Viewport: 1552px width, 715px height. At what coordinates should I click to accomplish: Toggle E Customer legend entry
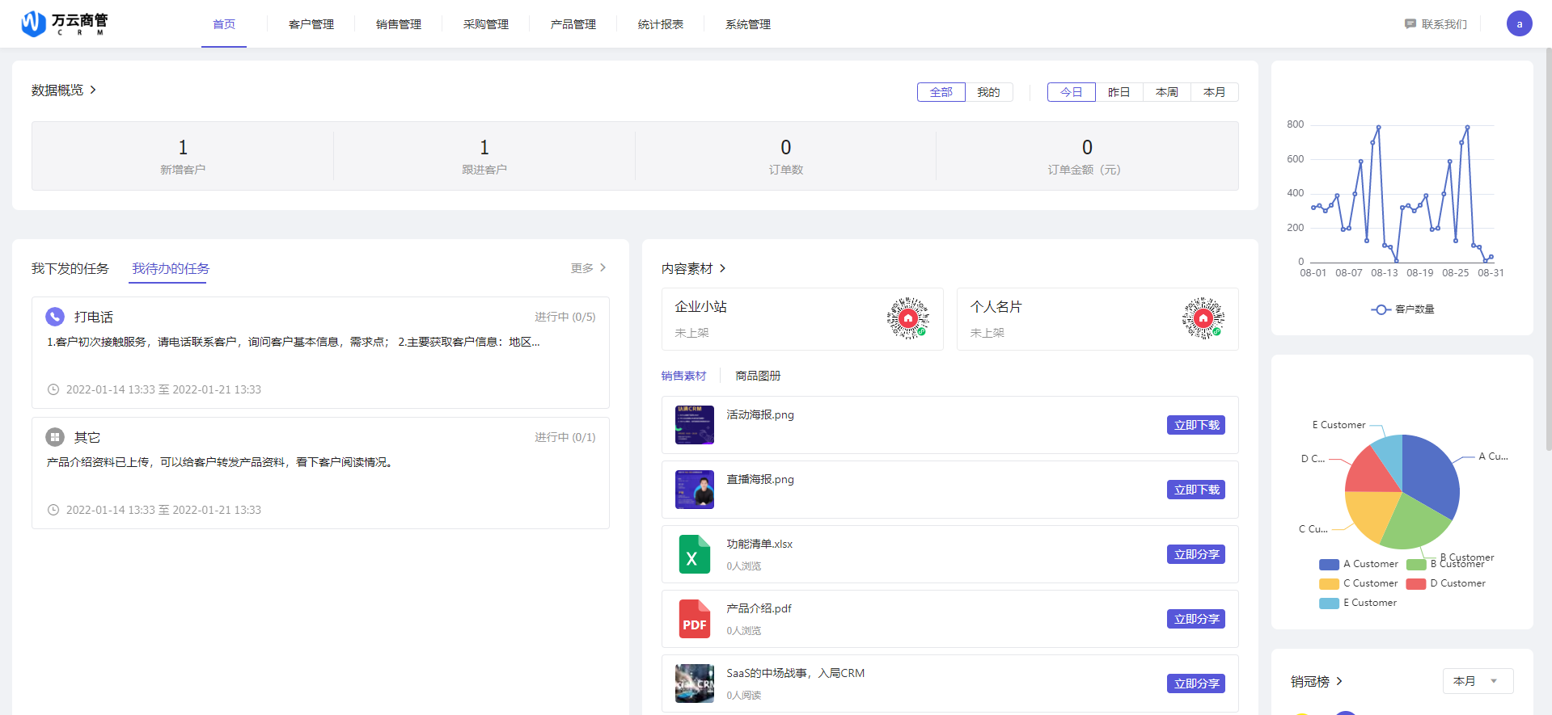coord(1358,603)
